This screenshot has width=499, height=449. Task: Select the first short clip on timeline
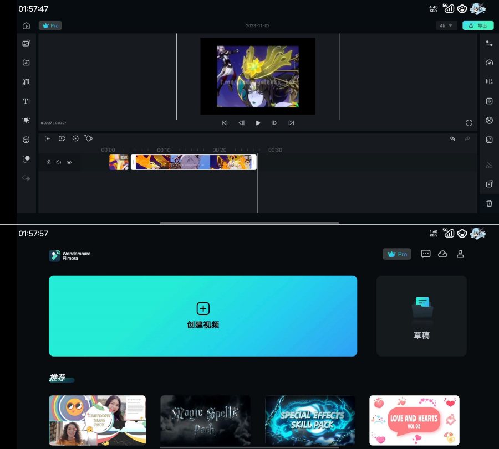[x=119, y=162]
